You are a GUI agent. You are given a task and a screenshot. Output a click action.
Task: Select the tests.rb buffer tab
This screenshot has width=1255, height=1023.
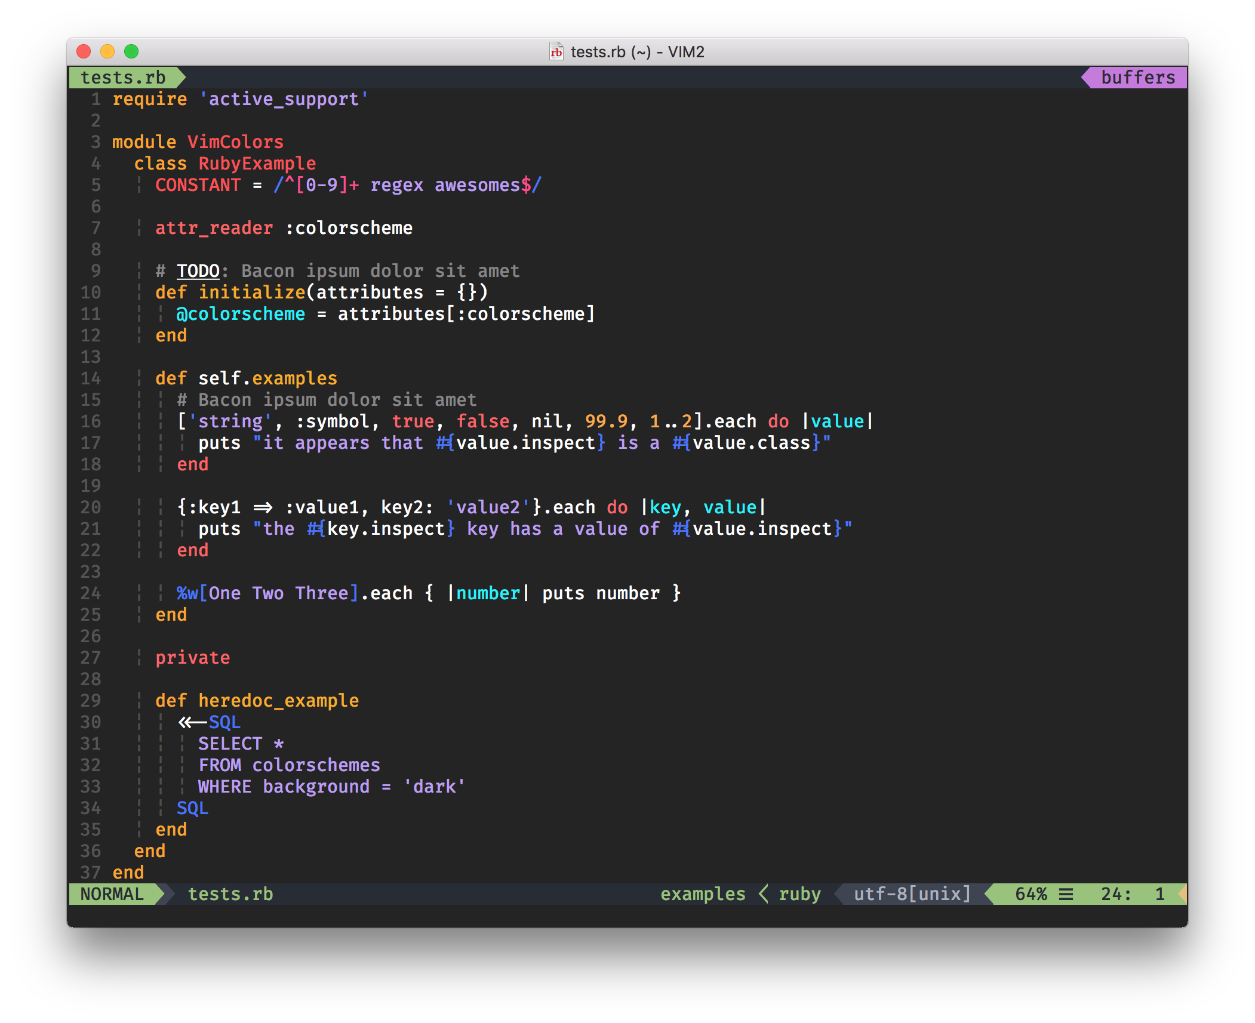pyautogui.click(x=123, y=78)
